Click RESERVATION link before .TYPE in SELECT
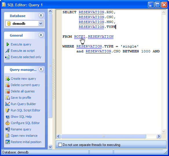The height and width of the screenshot is (156, 169). pyautogui.click(x=91, y=27)
